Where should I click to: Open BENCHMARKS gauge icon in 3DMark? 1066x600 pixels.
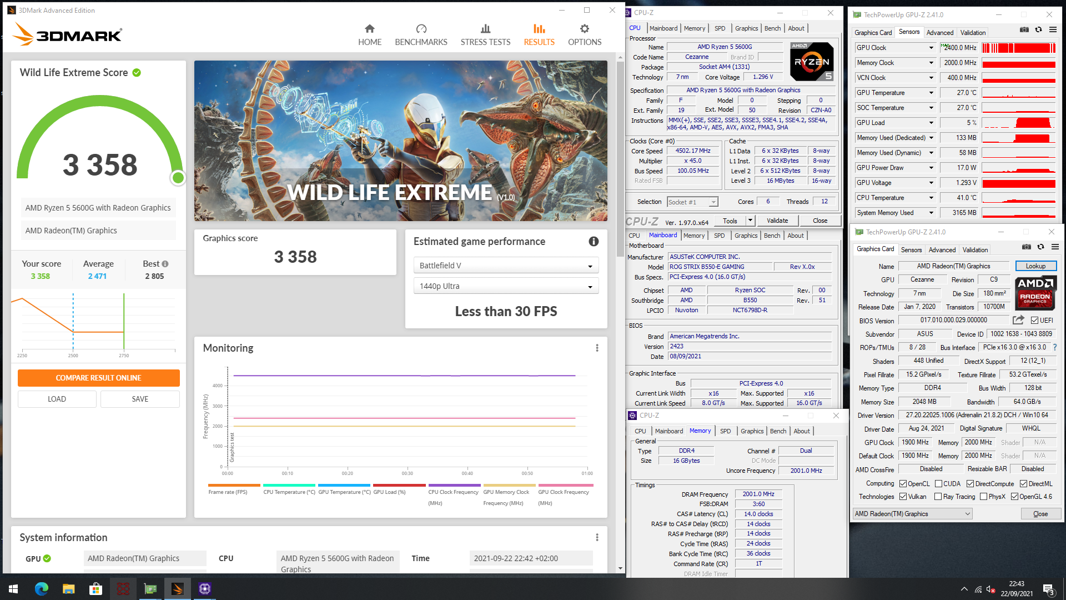(x=421, y=29)
